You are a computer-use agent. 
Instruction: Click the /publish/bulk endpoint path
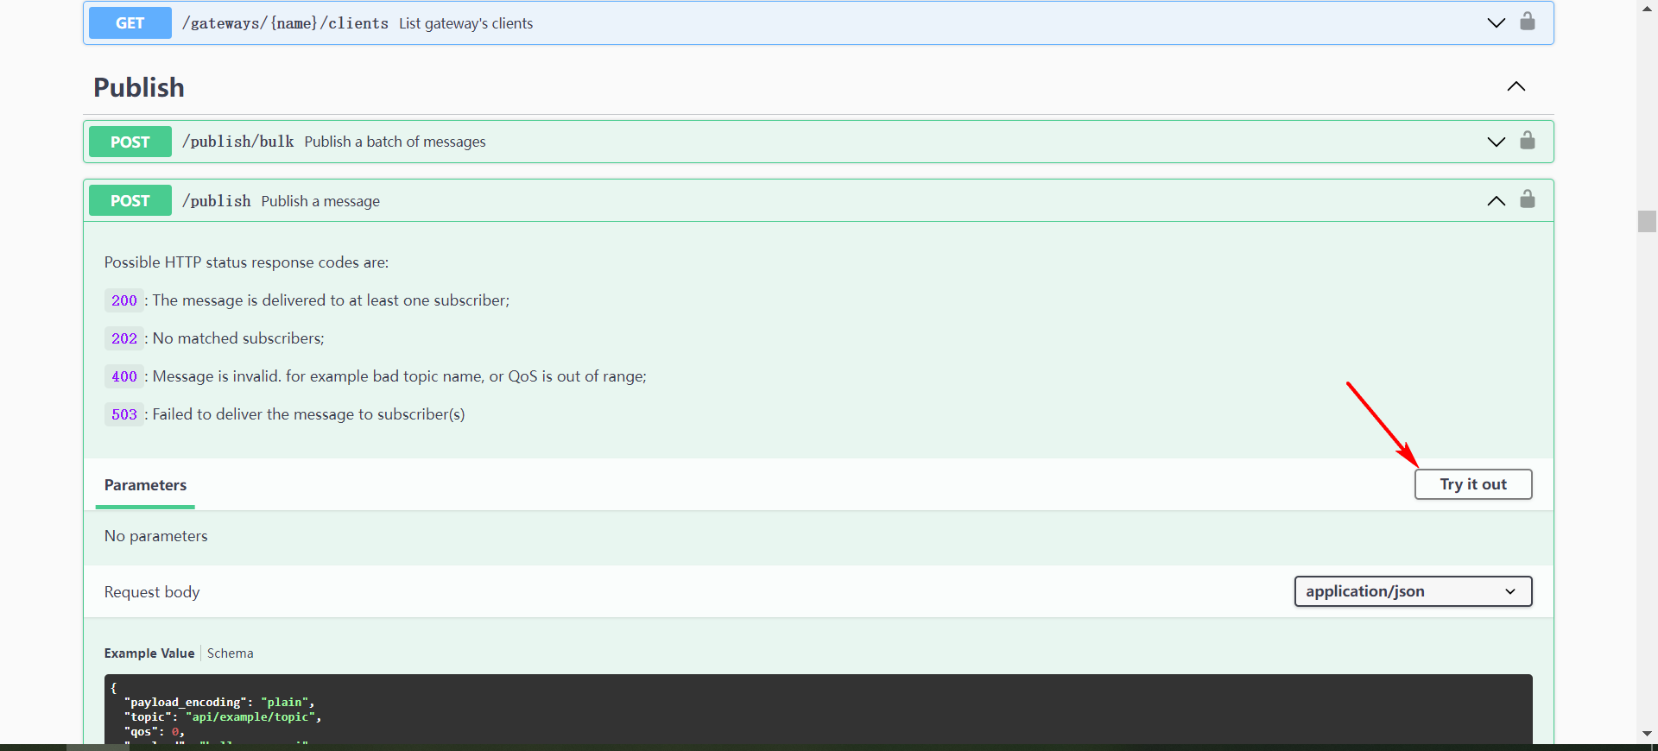point(237,142)
